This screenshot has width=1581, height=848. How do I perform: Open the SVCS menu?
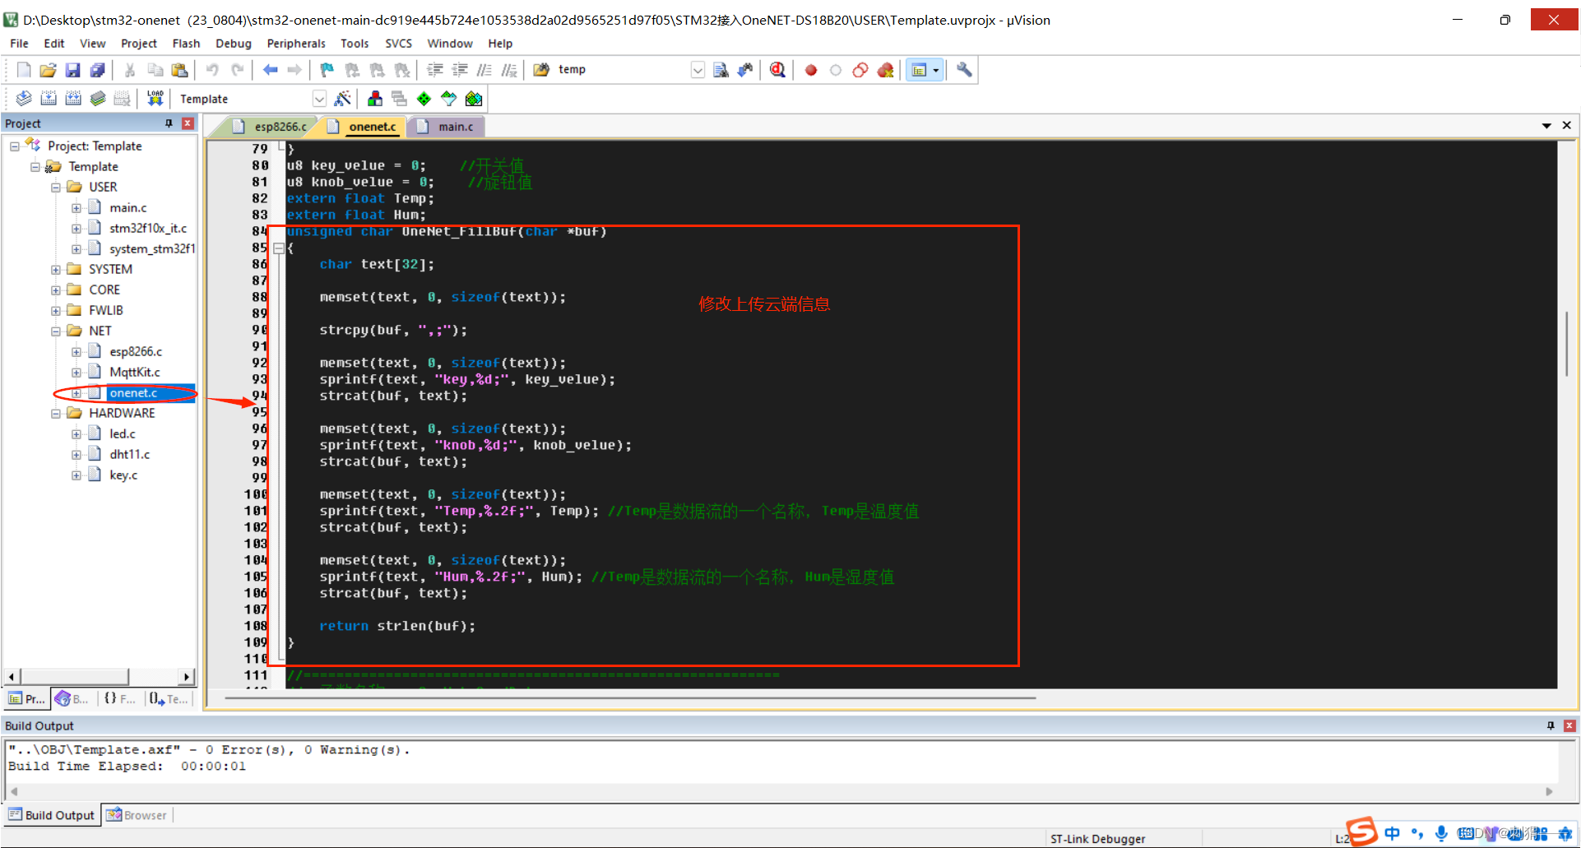398,44
